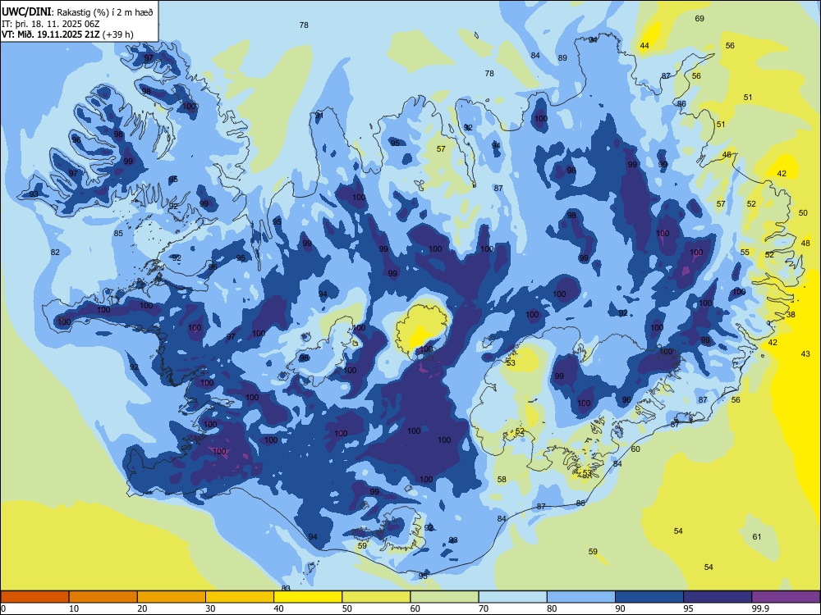
Task: Click the humidity value 44 on the map
Action: click(x=644, y=45)
